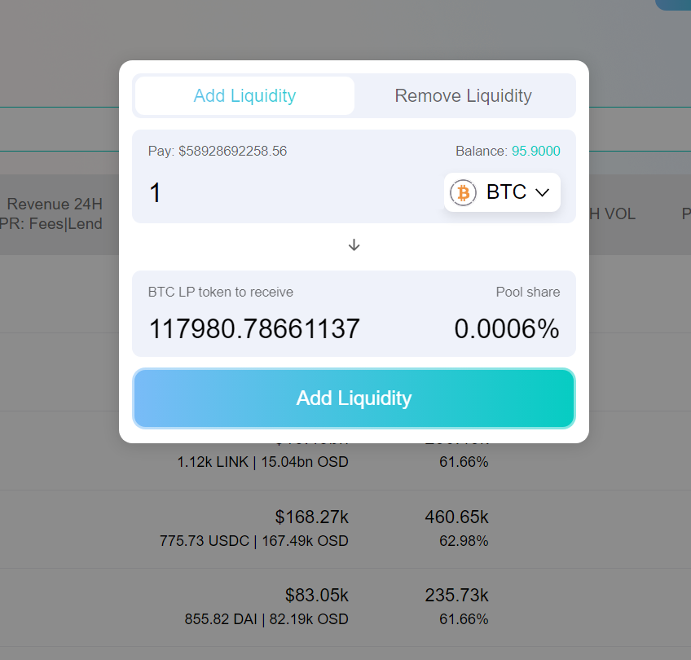The image size is (691, 660).
Task: Focus the pay amount input field
Action: click(291, 192)
